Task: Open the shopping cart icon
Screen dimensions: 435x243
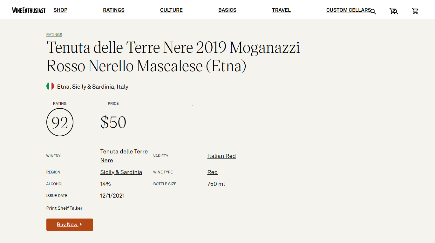Action: pos(415,11)
